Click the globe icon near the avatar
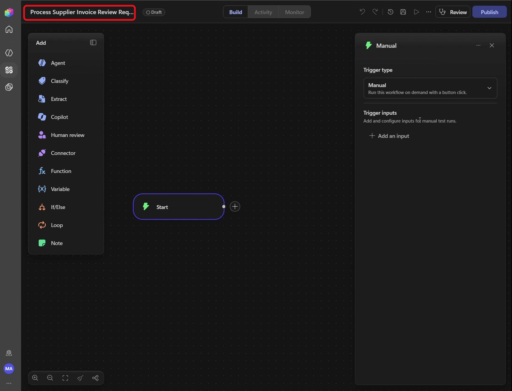 tap(9, 353)
